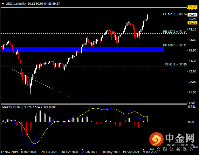Select the FE 100.0 = 57.31 Fibonacci label
The width and height of the screenshot is (199, 155).
175,45
